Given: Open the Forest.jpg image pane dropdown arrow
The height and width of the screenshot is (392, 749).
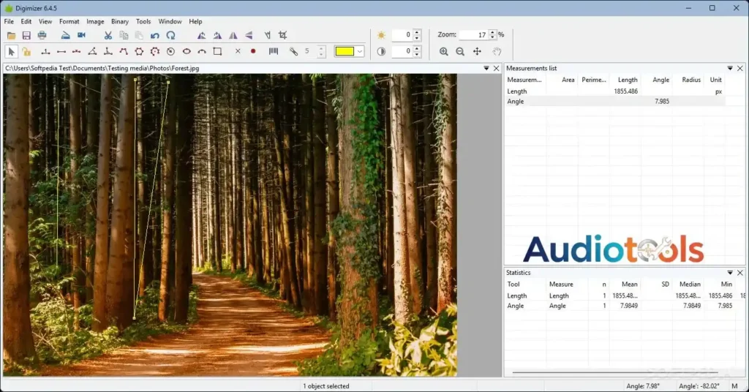Looking at the screenshot, I should pos(486,68).
